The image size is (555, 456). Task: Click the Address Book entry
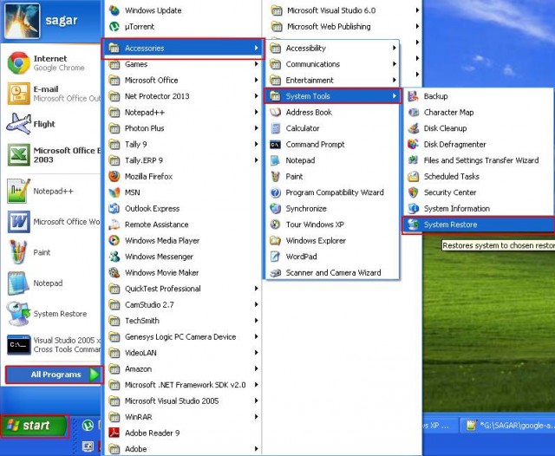[333, 112]
